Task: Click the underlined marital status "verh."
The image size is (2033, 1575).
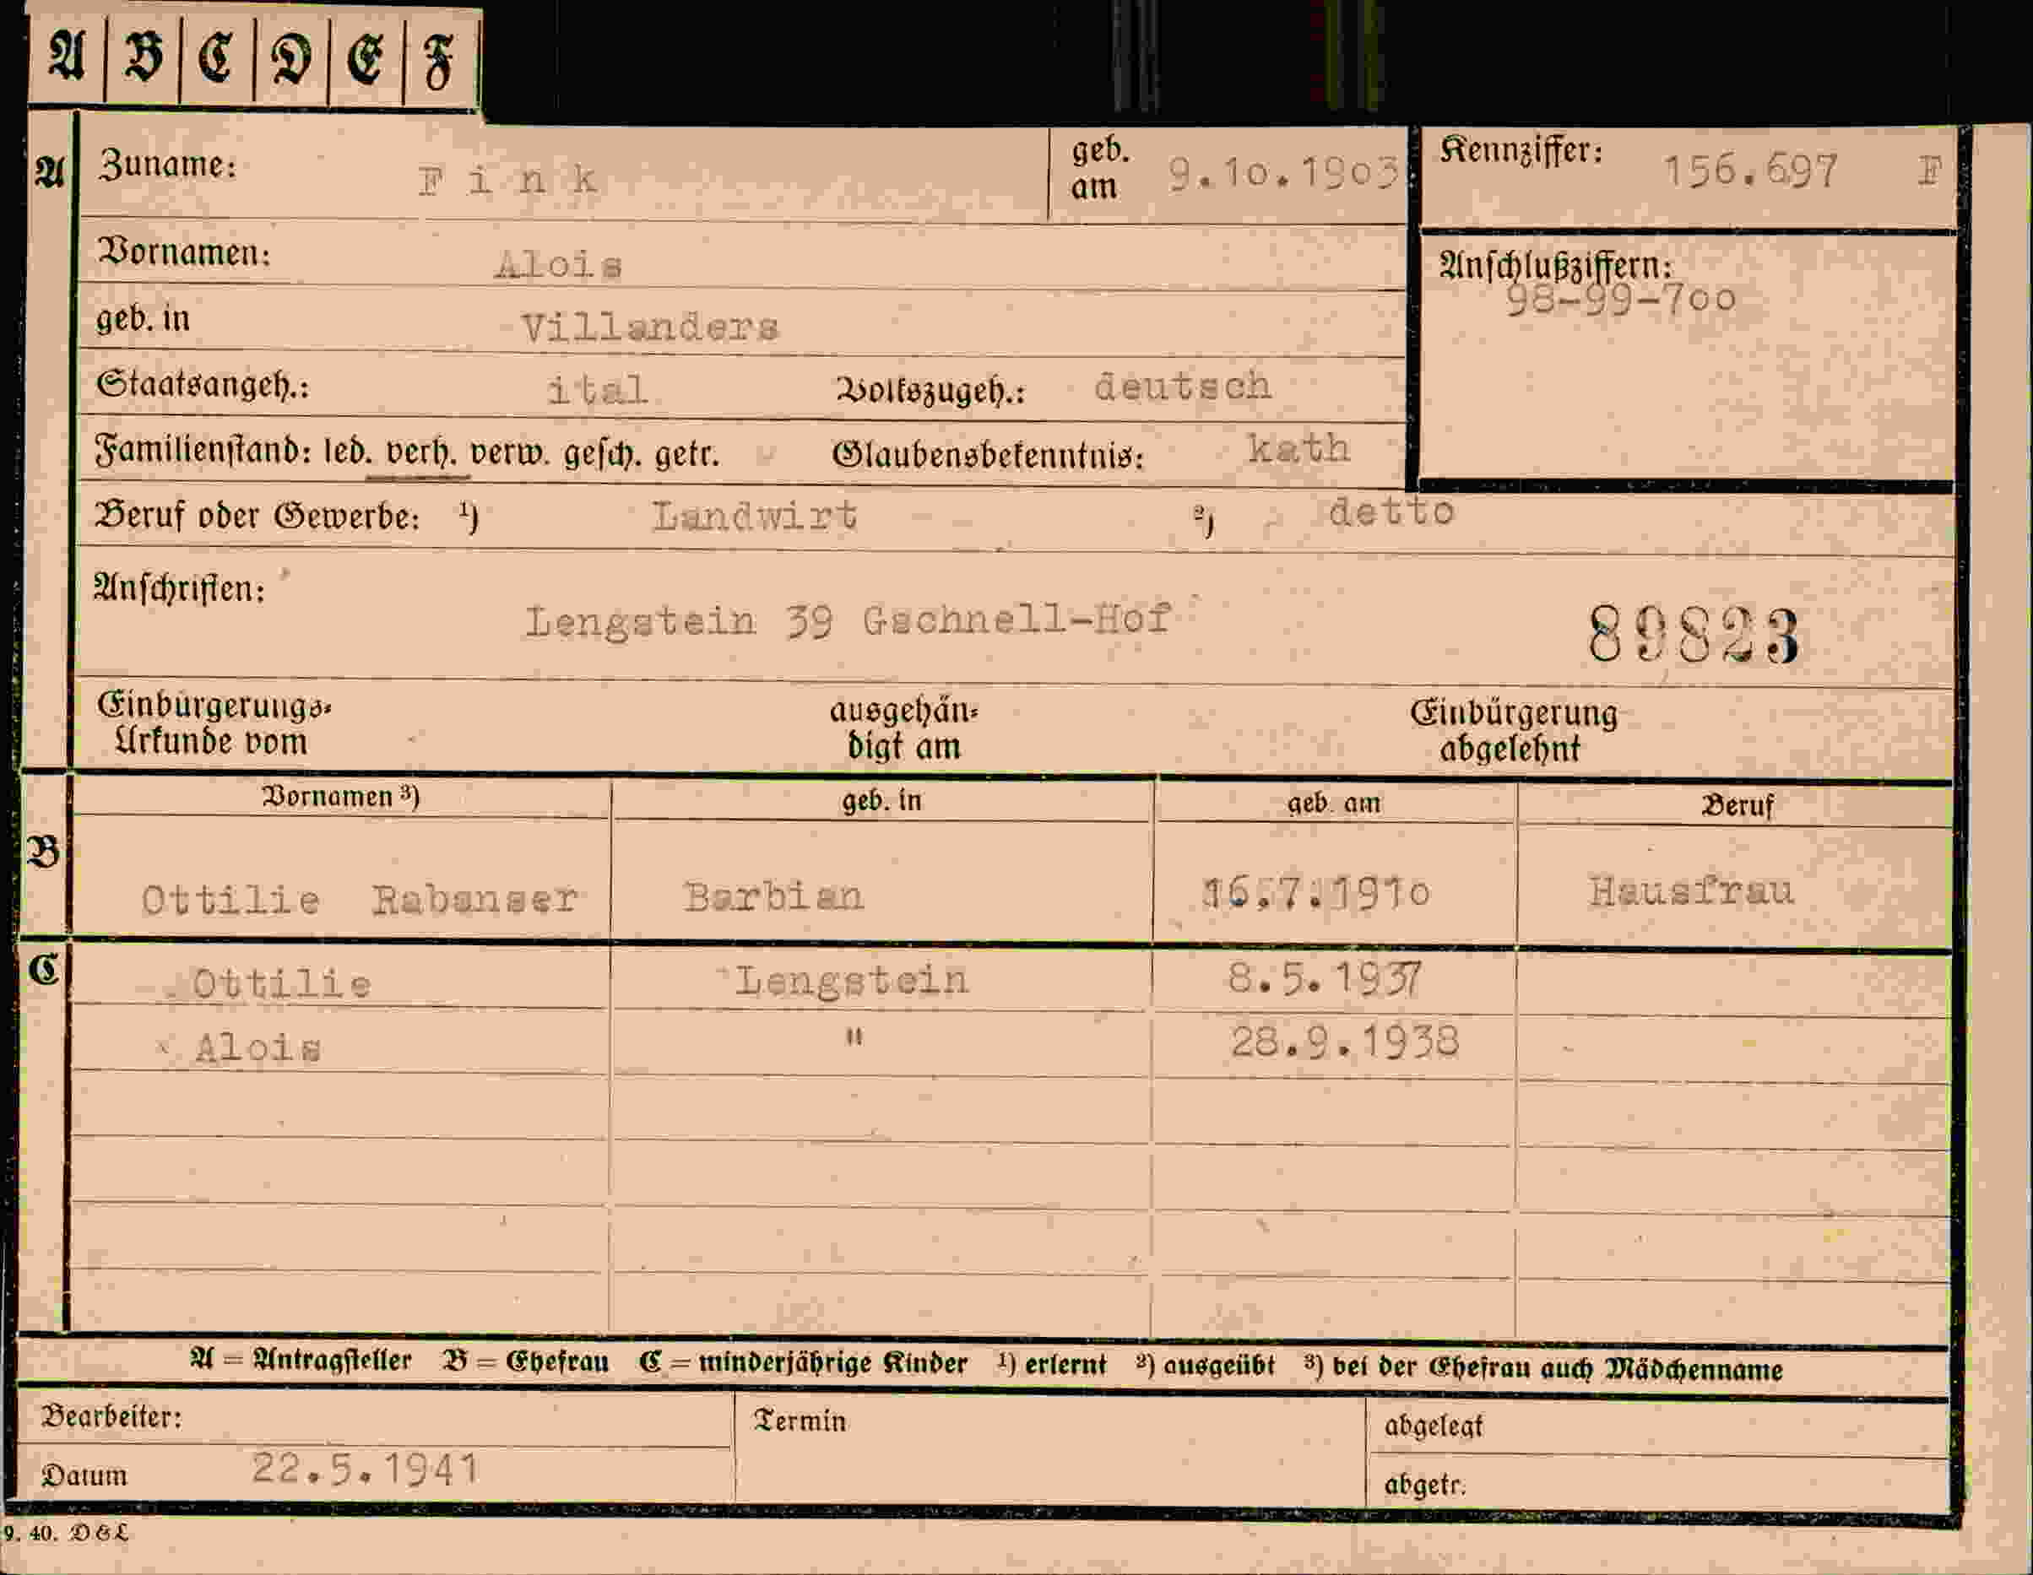Action: (x=420, y=453)
